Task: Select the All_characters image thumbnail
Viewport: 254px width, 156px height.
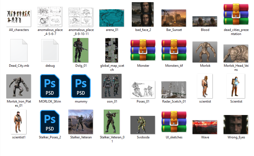Action: 19,18
